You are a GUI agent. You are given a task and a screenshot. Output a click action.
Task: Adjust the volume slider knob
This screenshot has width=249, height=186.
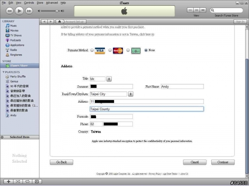(57, 11)
